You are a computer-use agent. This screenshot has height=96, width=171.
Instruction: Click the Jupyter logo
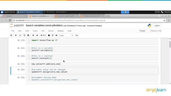[17, 26]
